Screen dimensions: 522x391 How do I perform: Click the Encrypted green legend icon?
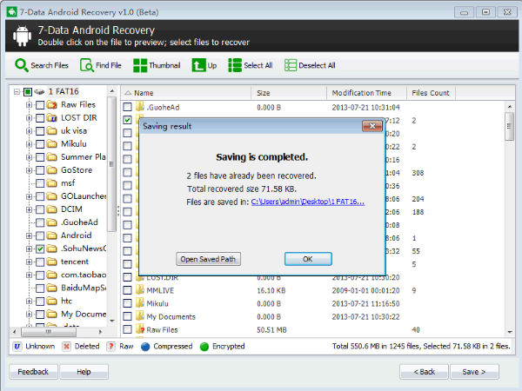click(x=204, y=347)
